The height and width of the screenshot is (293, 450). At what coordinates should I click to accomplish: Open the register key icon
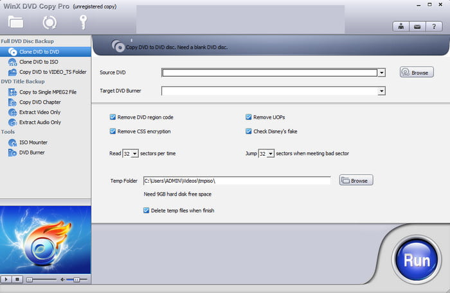point(83,22)
